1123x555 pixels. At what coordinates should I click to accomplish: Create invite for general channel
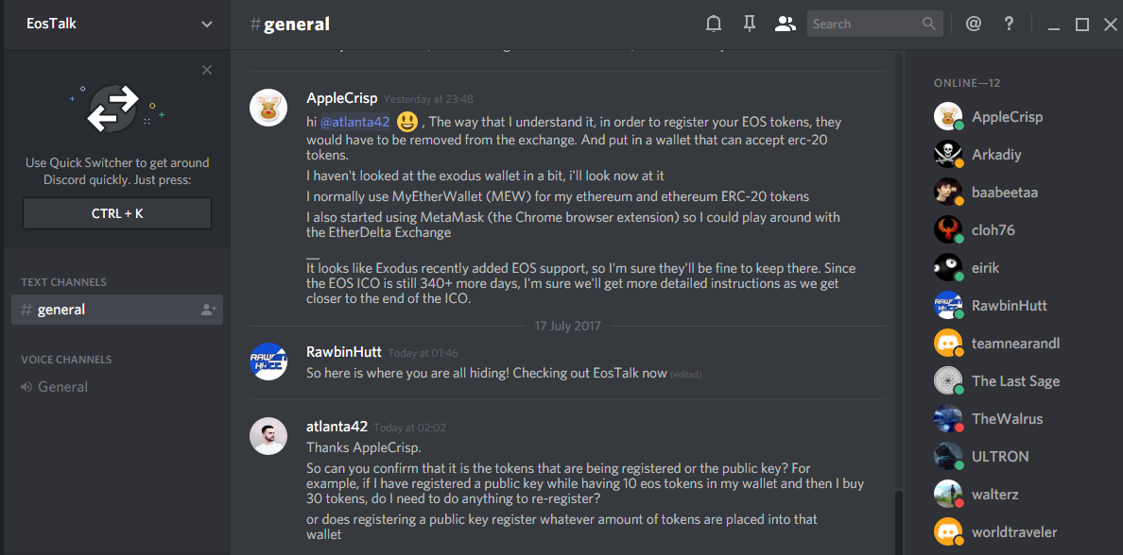[x=208, y=310]
